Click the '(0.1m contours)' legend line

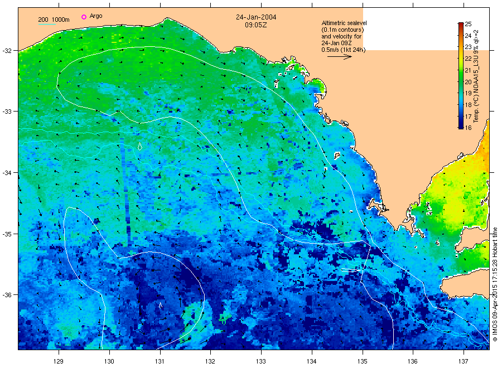(x=343, y=30)
